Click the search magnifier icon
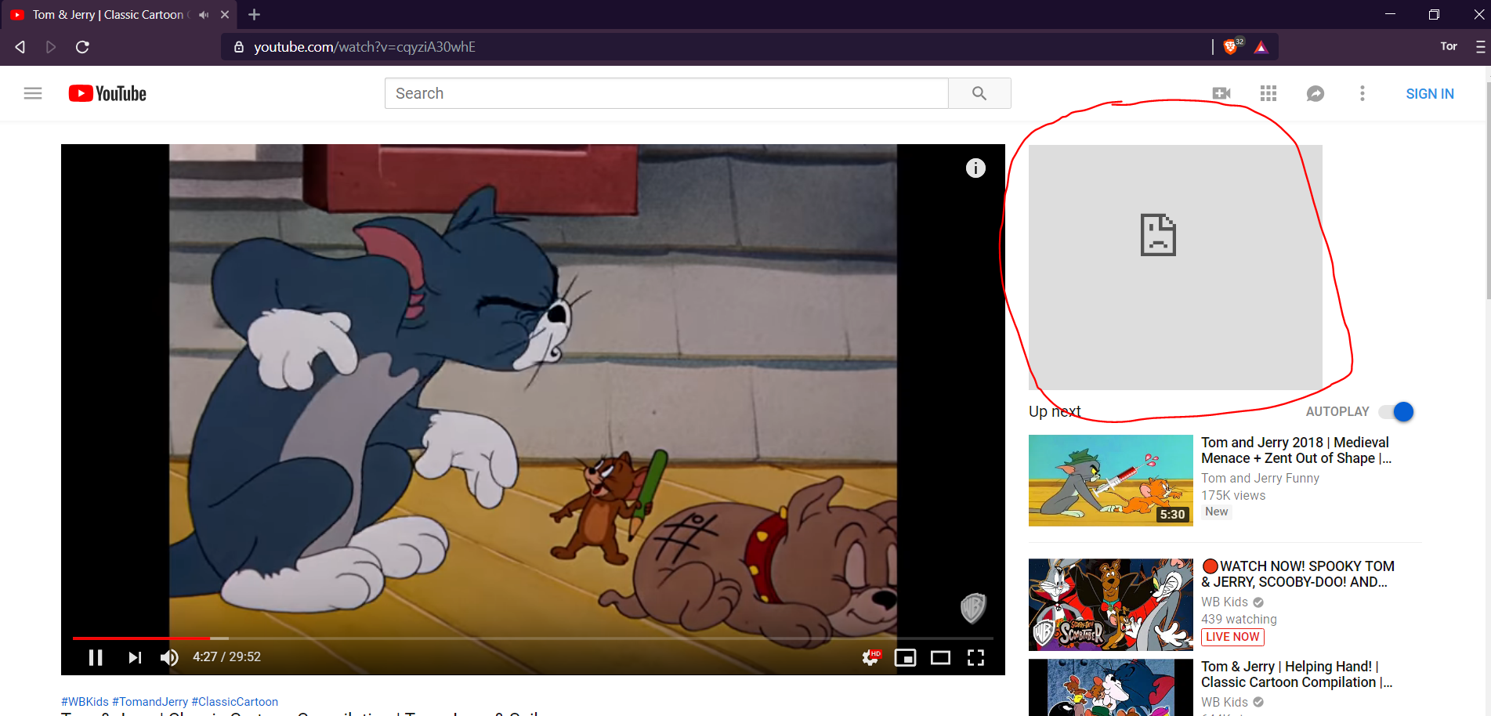1491x716 pixels. pos(979,92)
